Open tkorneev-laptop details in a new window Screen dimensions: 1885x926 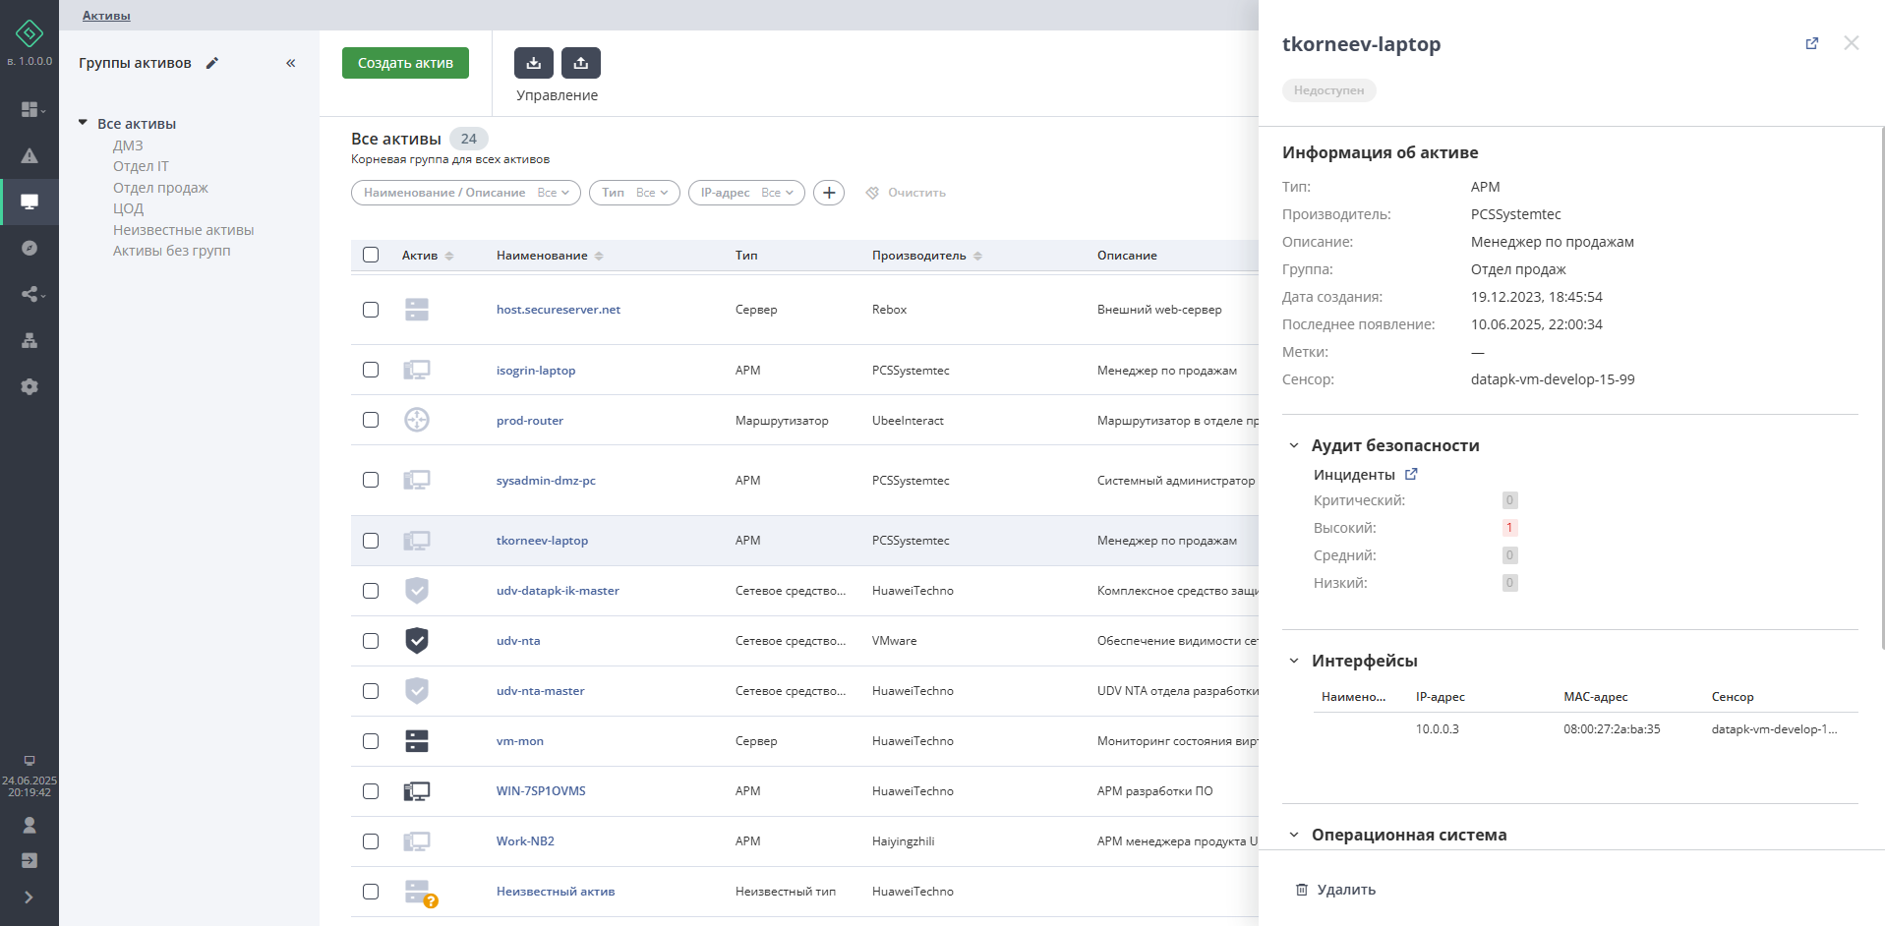pyautogui.click(x=1811, y=43)
